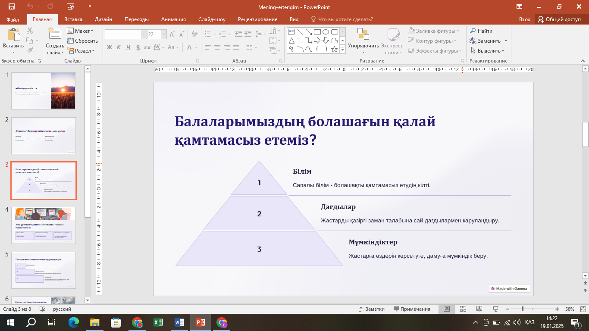The image size is (589, 331).
Task: Click the Общий доступ share button
Action: tap(559, 19)
